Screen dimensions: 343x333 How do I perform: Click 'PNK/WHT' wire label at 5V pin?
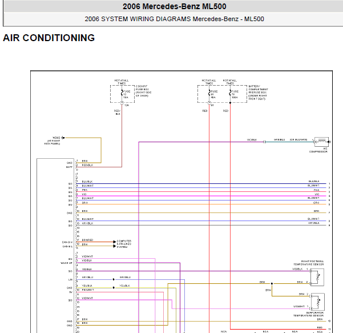point(88,290)
